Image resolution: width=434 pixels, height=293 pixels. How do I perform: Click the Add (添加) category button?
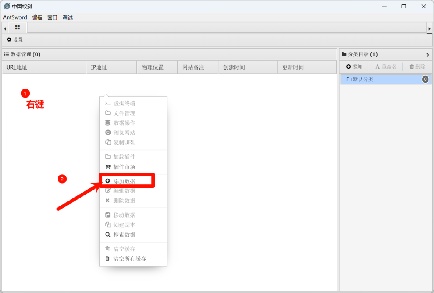(x=354, y=67)
